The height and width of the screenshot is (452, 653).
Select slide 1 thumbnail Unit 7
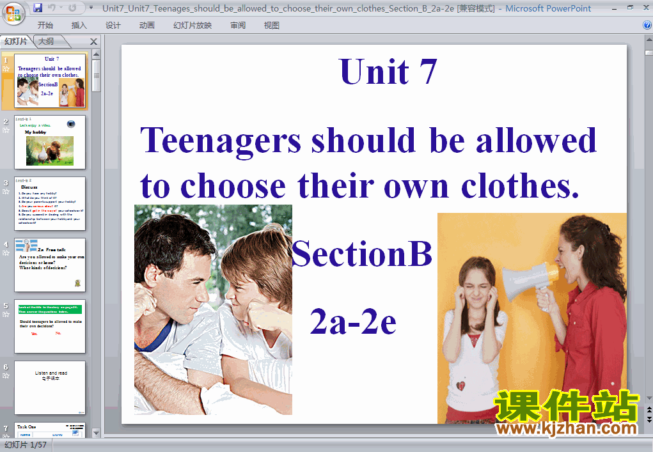pyautogui.click(x=49, y=81)
